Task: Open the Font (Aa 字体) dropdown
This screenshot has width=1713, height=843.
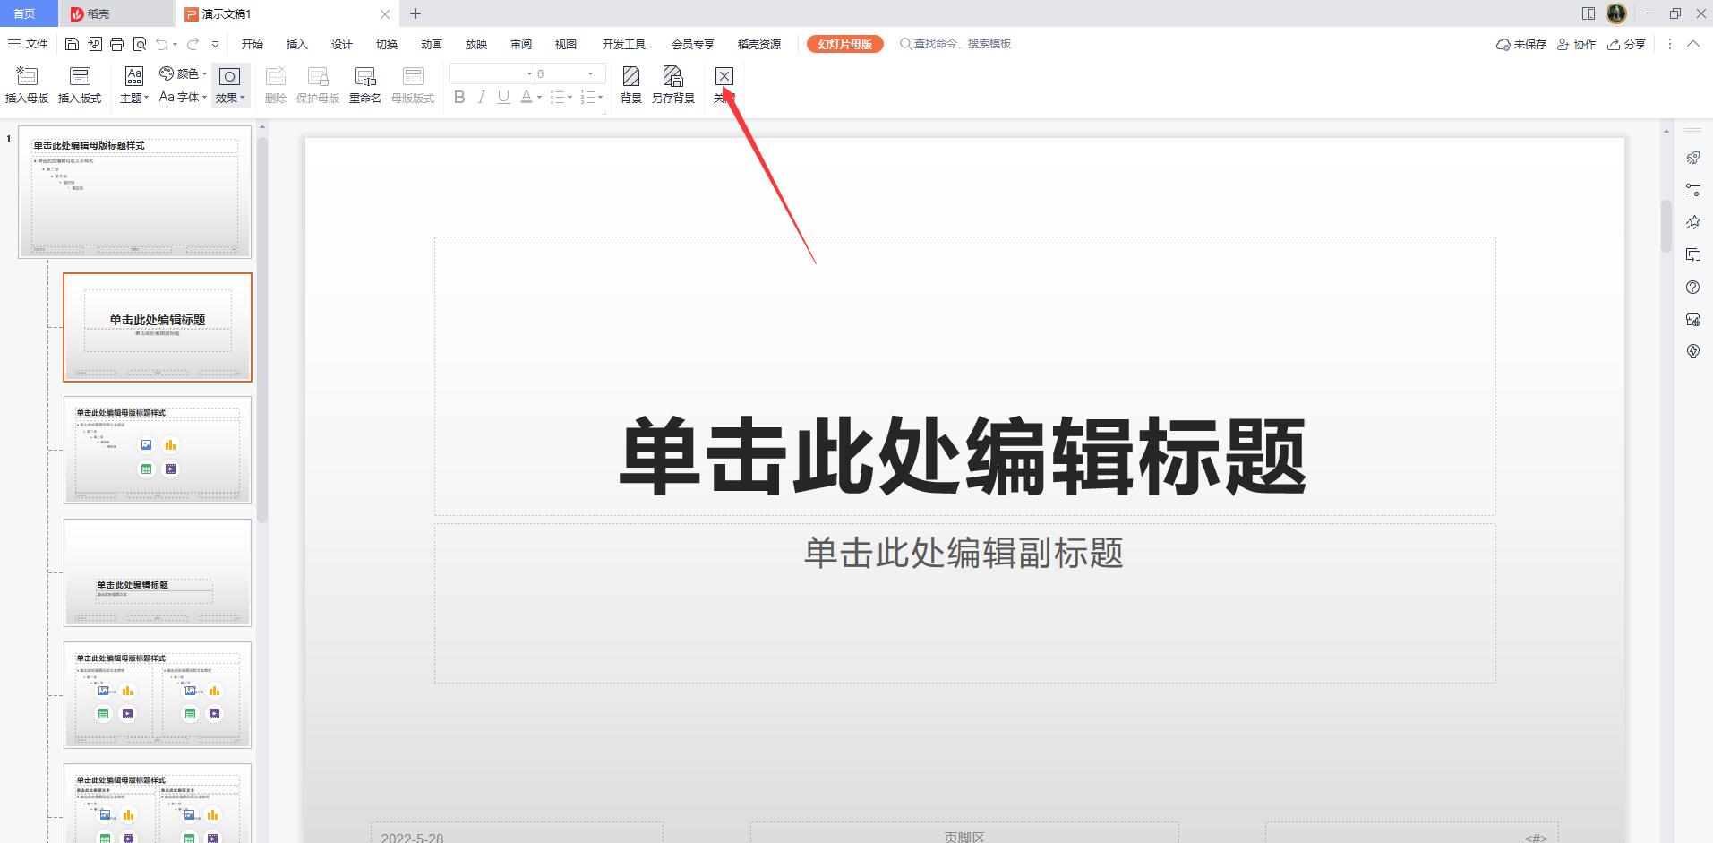Action: pyautogui.click(x=184, y=97)
